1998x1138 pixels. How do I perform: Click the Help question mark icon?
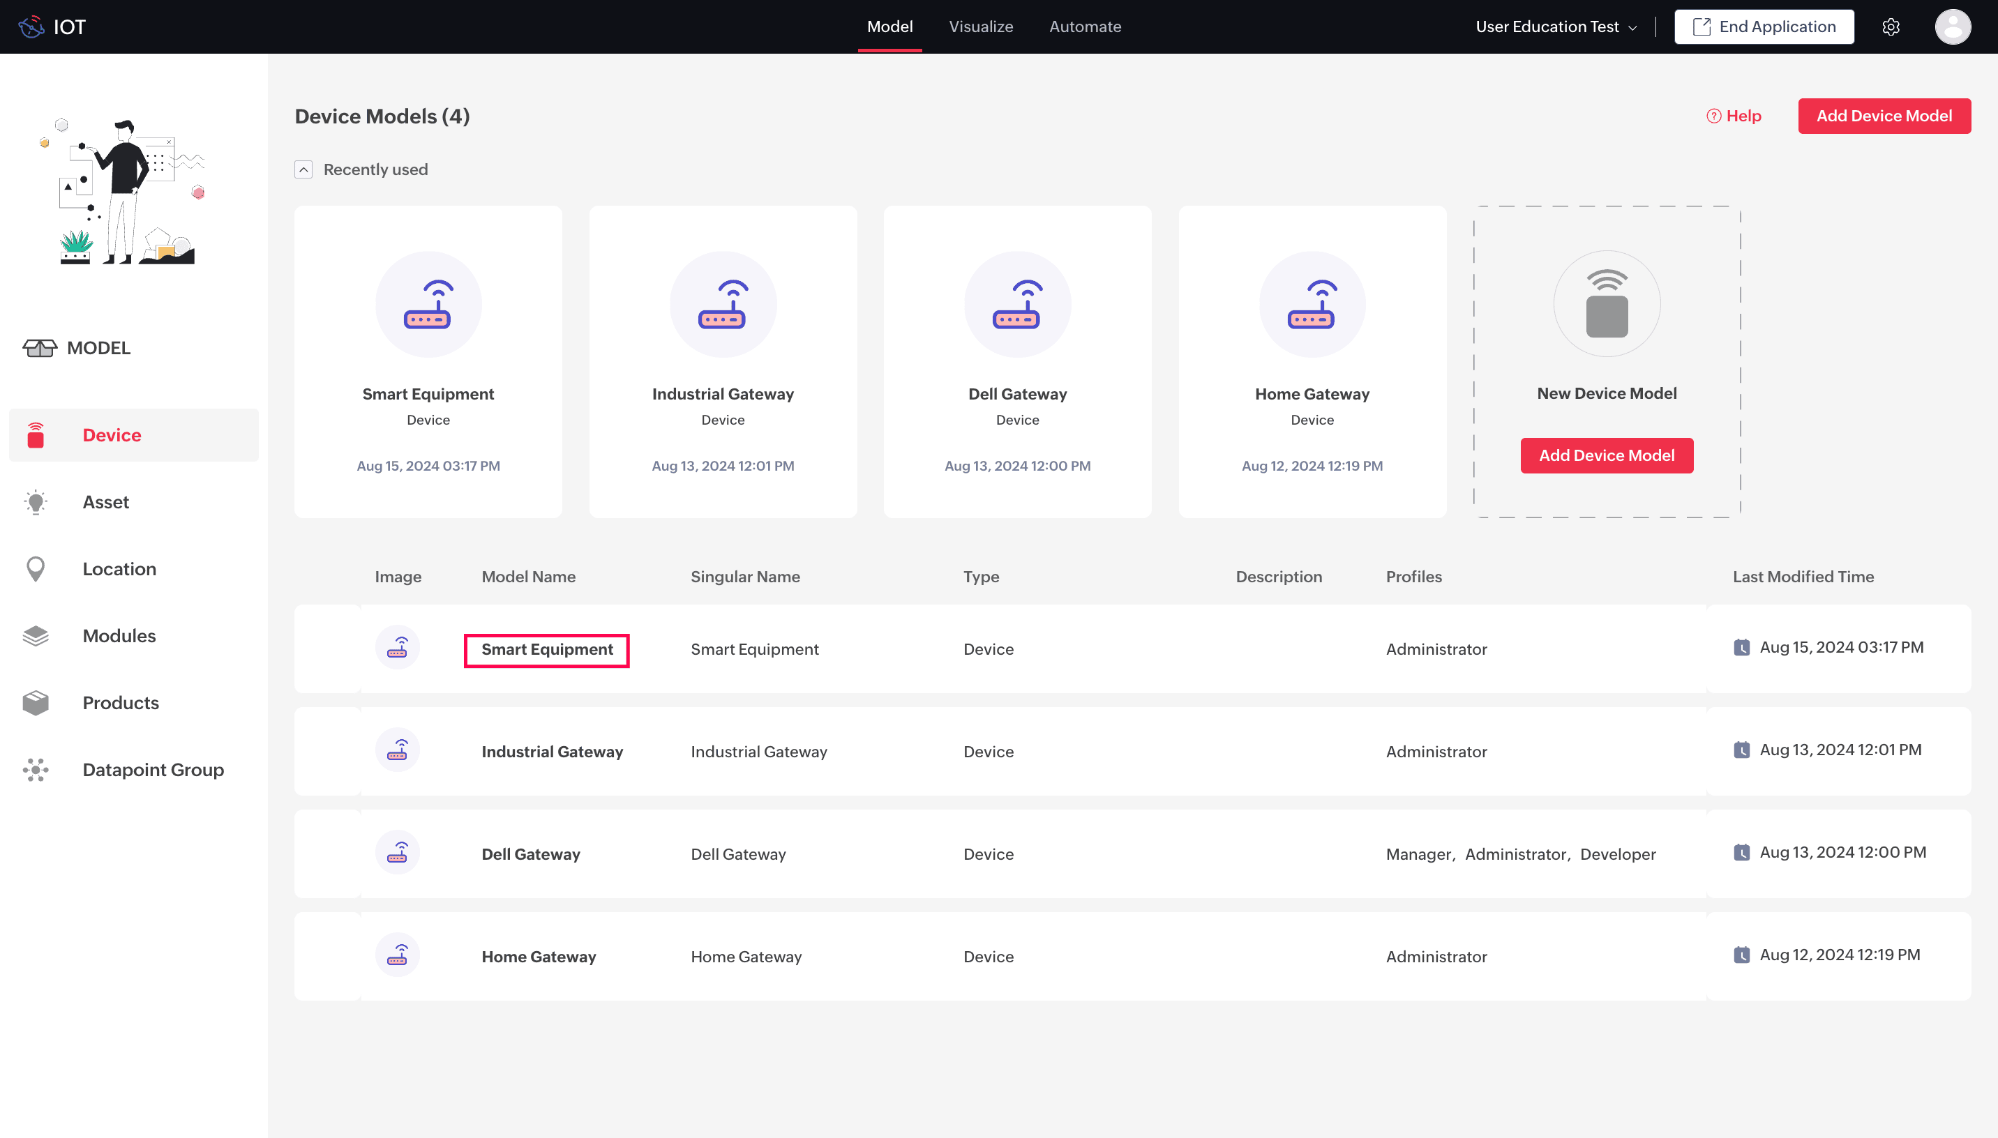click(1713, 116)
